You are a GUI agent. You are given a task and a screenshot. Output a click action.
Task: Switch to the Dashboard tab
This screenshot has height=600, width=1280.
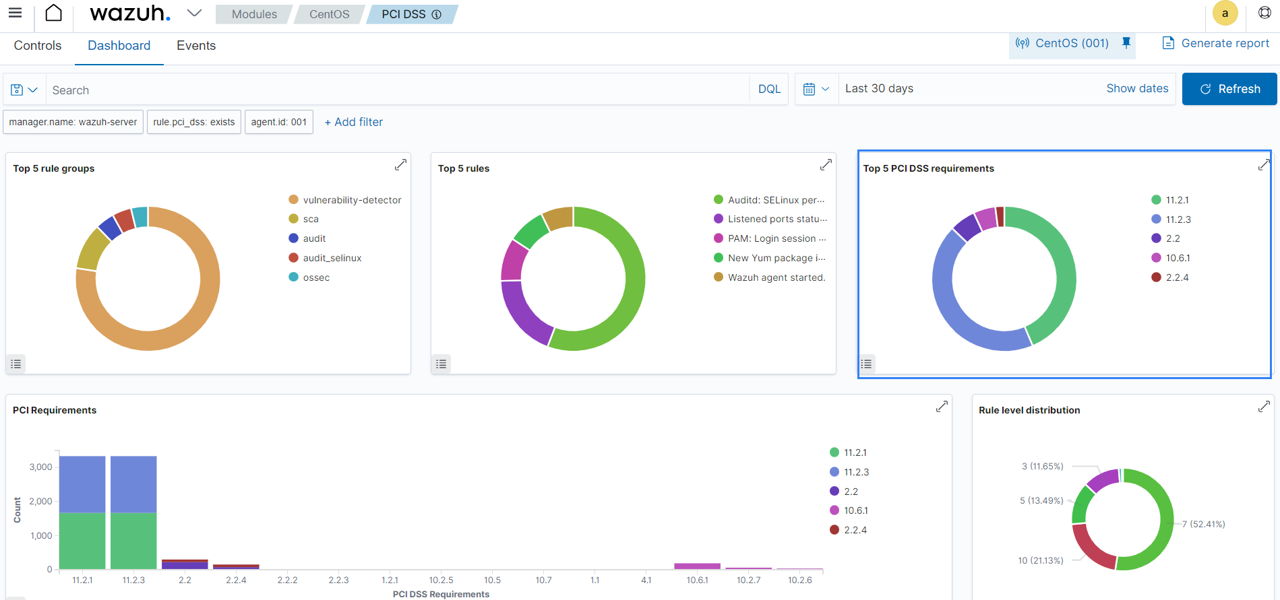(119, 45)
